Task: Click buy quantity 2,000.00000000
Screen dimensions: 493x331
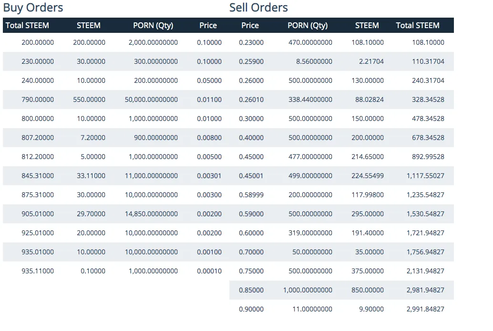Action: coord(153,42)
